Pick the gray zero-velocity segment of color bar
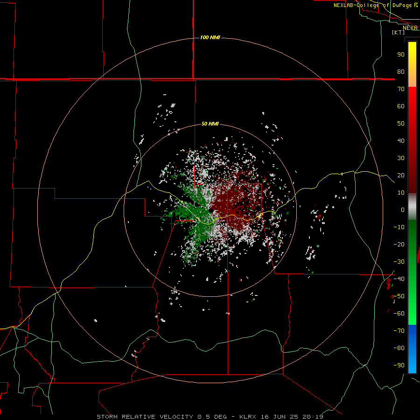This screenshot has width=420, height=420. pyautogui.click(x=412, y=207)
